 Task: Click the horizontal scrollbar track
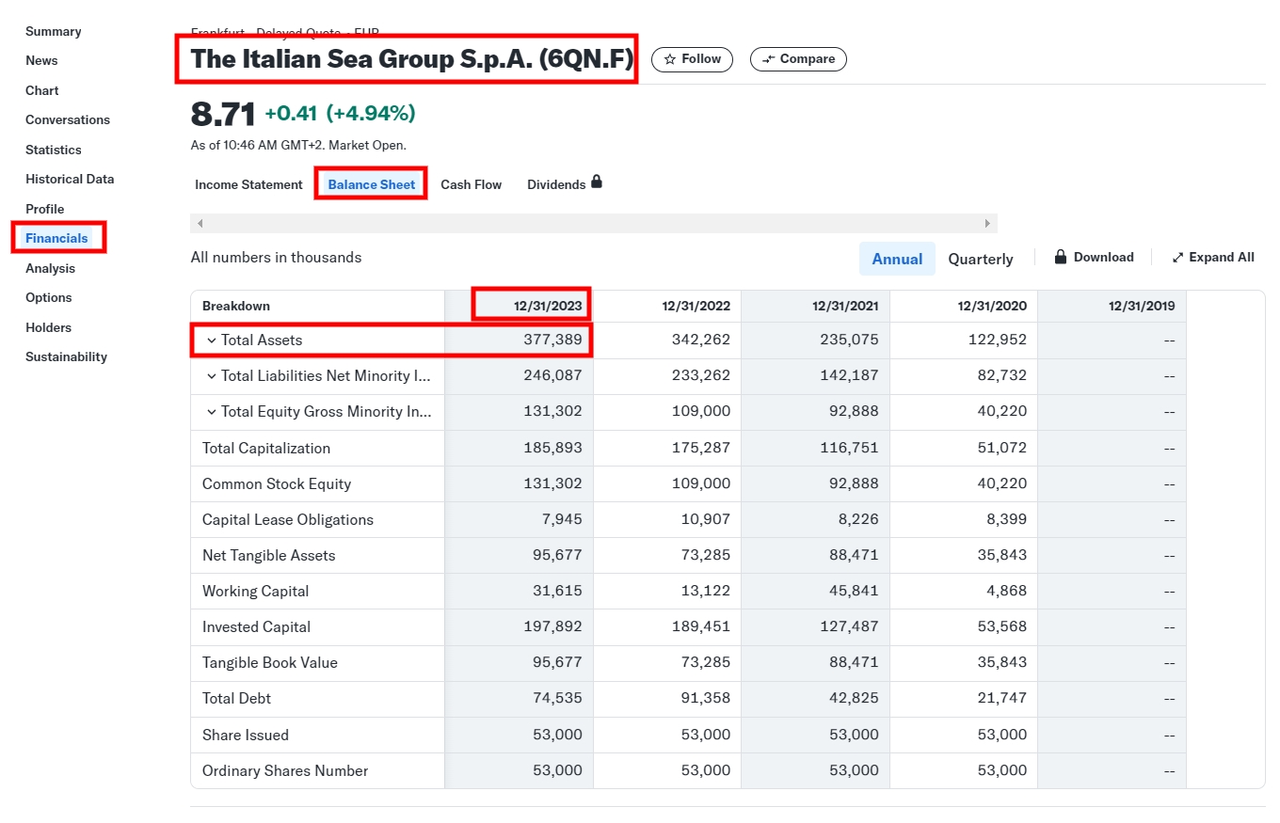[593, 224]
